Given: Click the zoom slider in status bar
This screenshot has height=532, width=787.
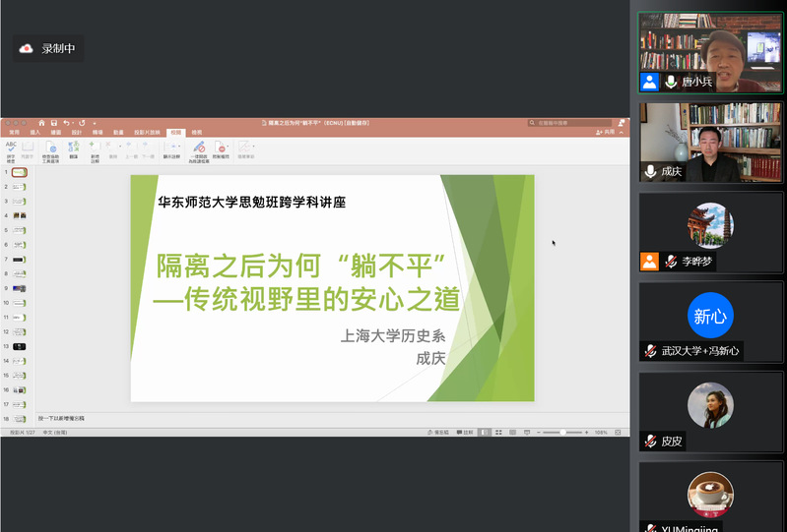Looking at the screenshot, I should click(x=561, y=432).
